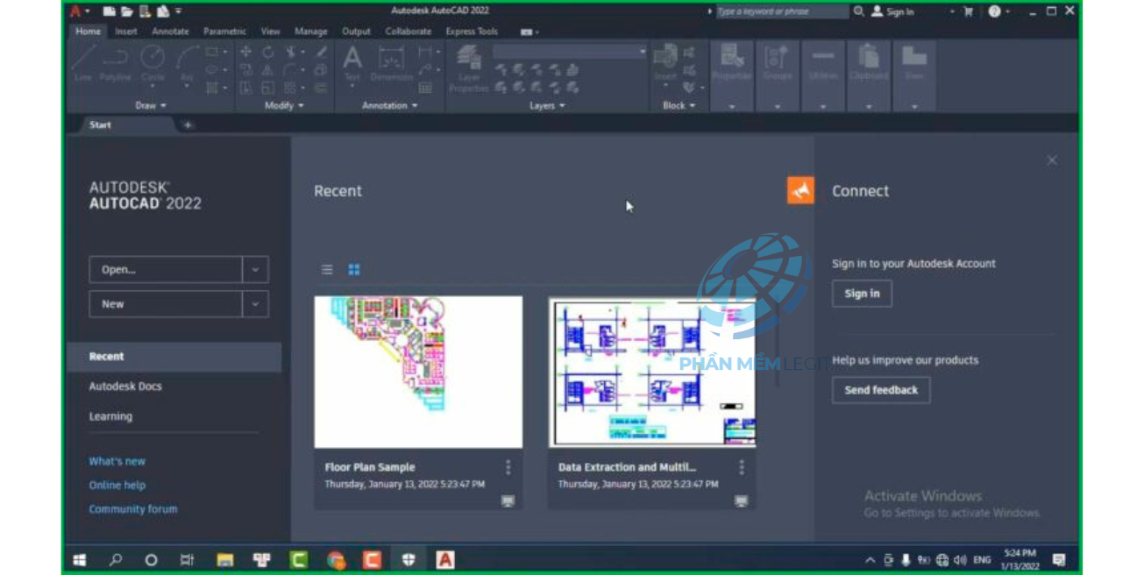
Task: Click the New button
Action: pyautogui.click(x=166, y=304)
